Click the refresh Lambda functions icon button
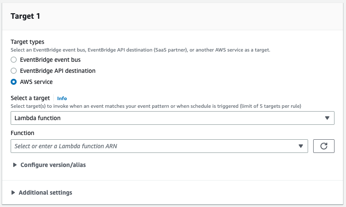Image resolution: width=346 pixels, height=207 pixels. 323,146
